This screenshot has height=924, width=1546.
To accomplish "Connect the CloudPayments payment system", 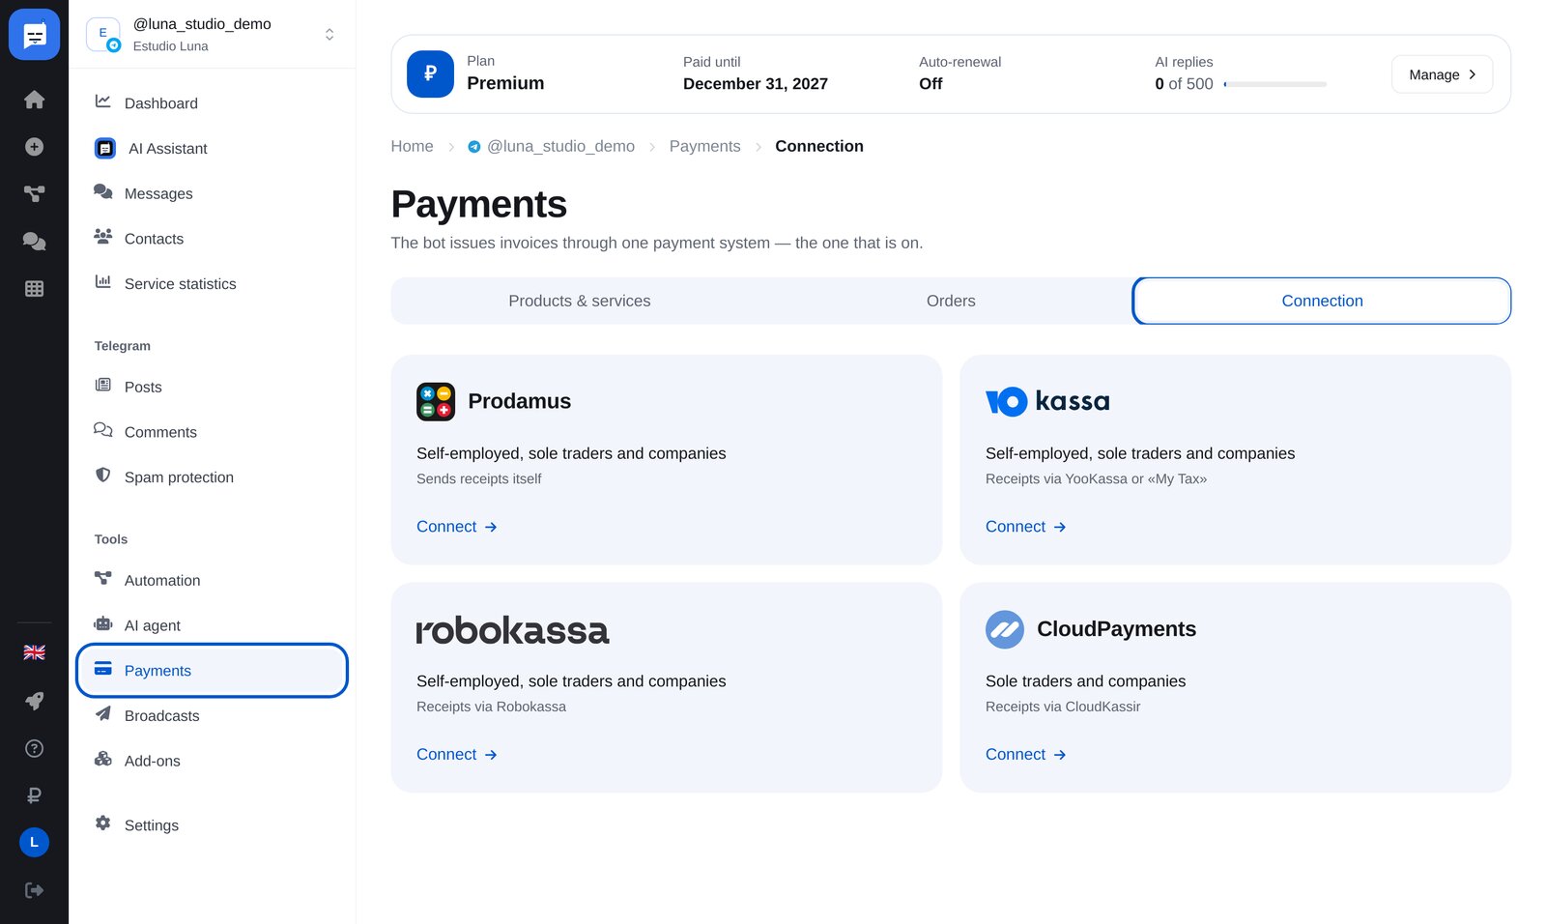I will click(1025, 755).
